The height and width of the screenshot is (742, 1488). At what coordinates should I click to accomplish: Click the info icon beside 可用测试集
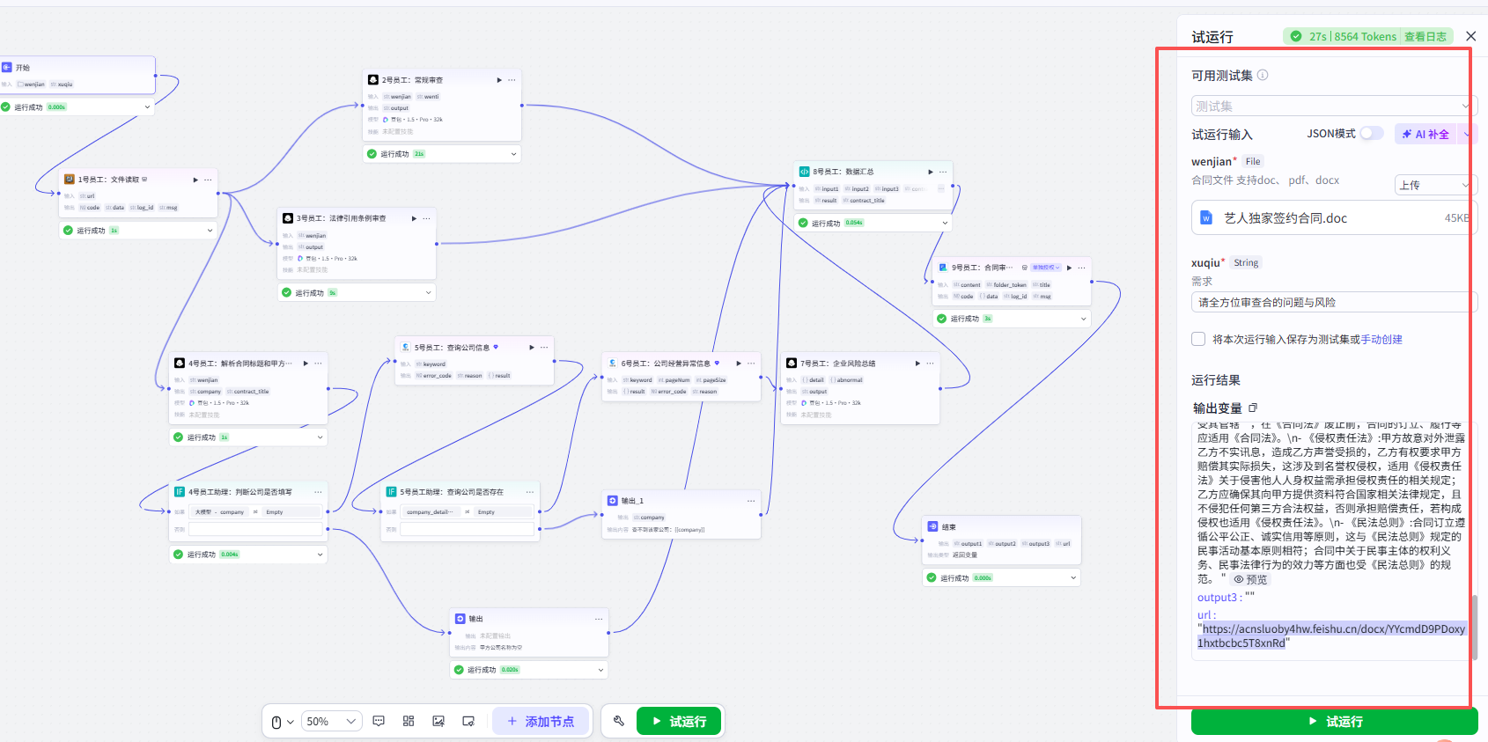click(1263, 75)
